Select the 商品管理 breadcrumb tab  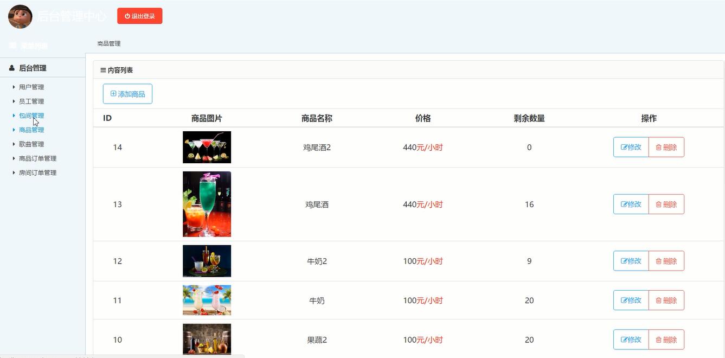click(x=109, y=43)
